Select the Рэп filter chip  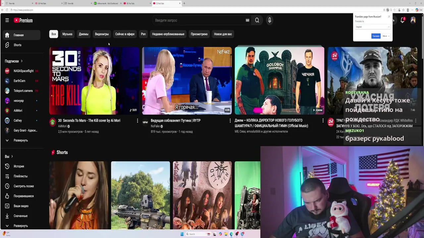point(143,34)
